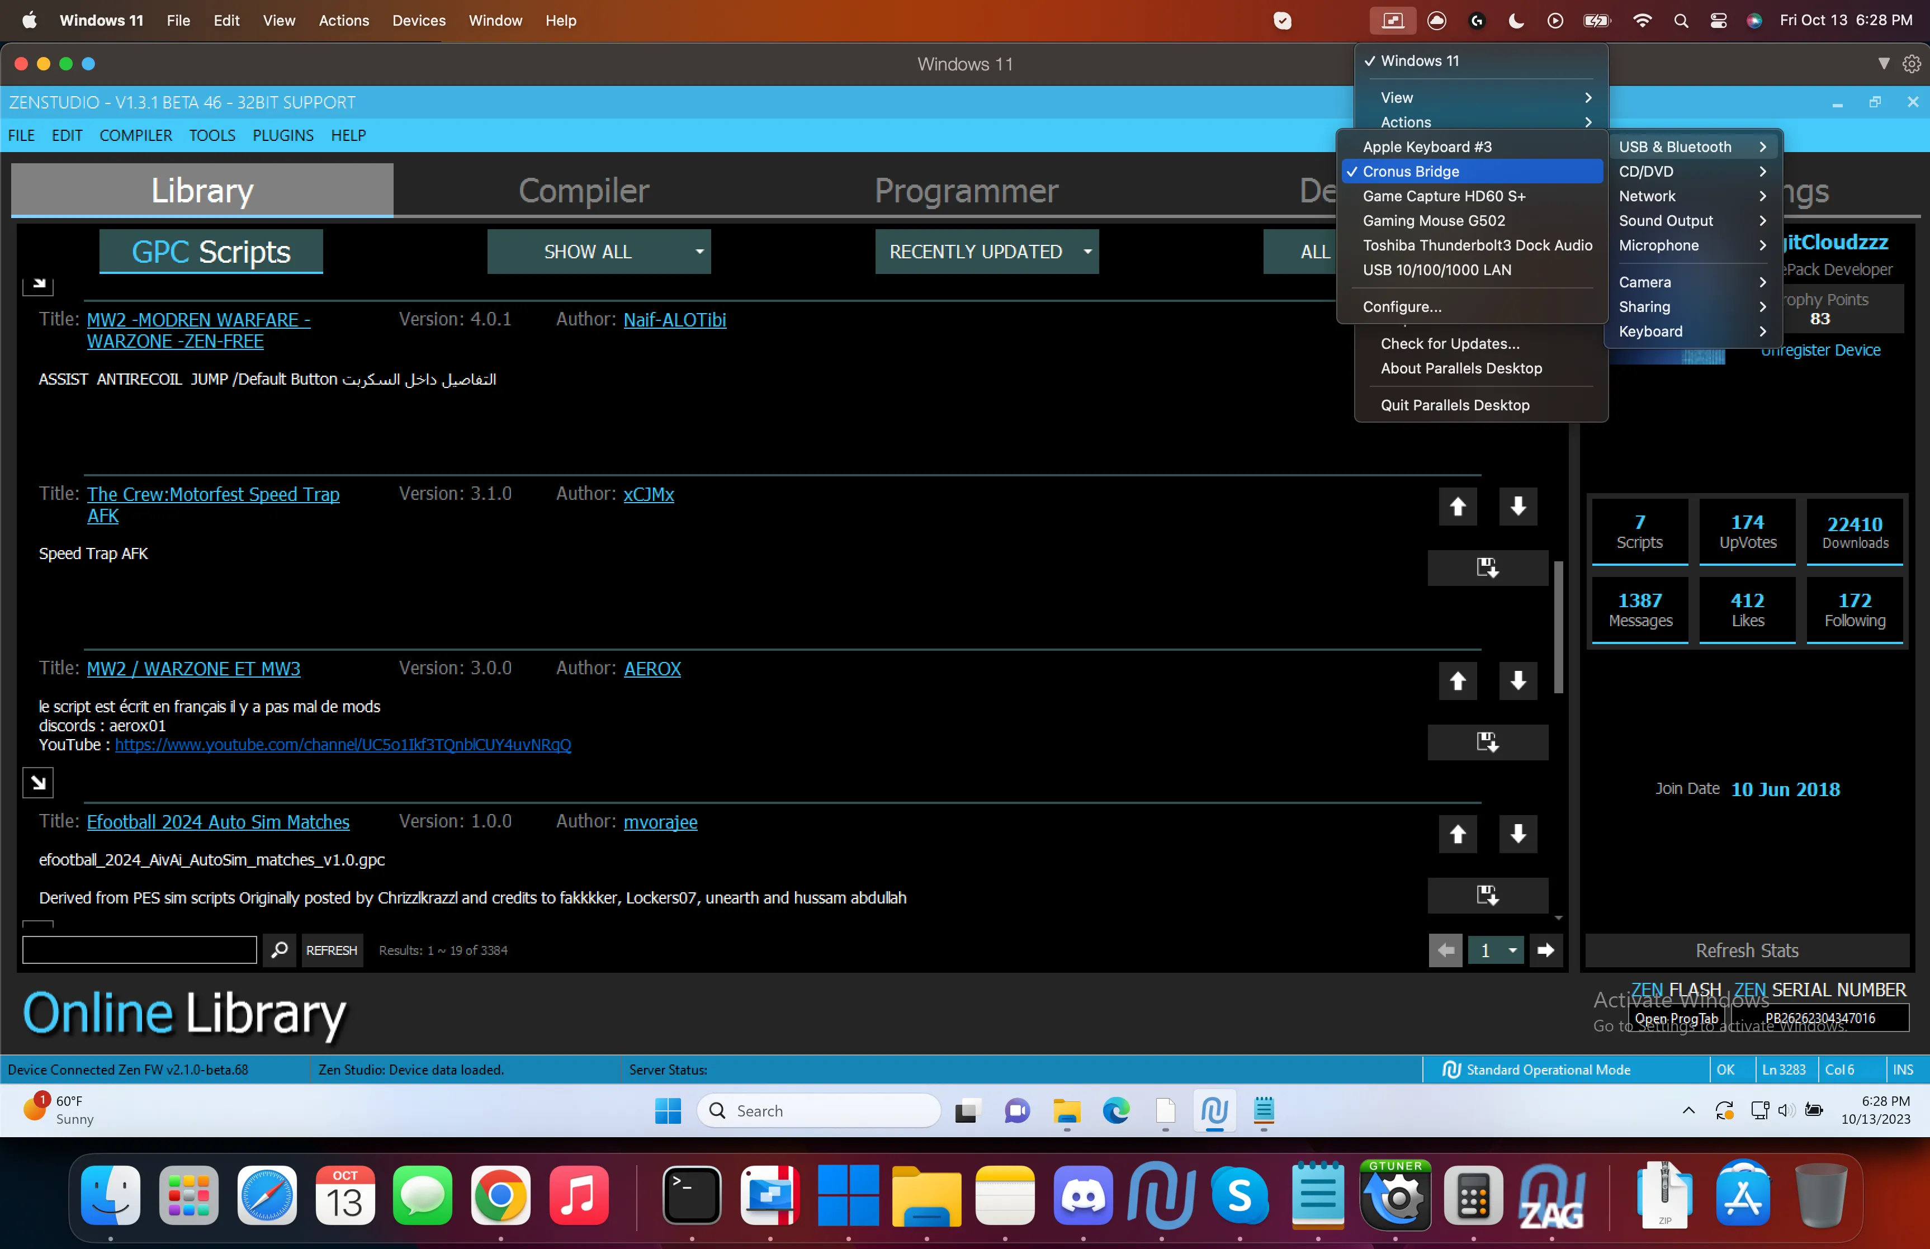Expand the Sound Output submenu

1692,221
